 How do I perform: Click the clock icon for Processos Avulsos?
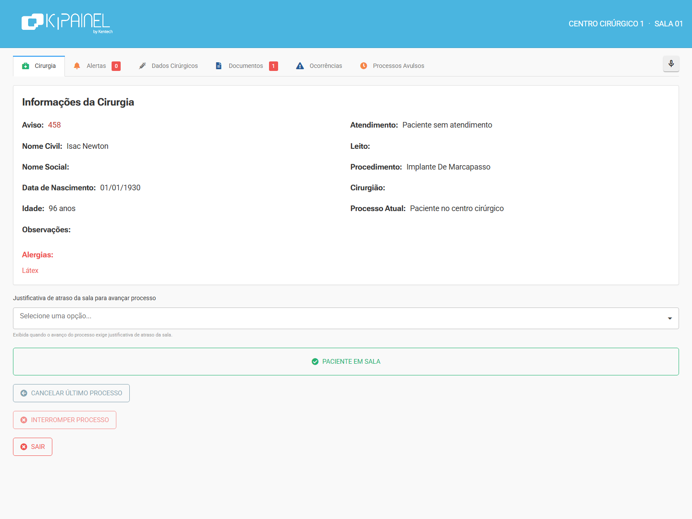click(364, 66)
